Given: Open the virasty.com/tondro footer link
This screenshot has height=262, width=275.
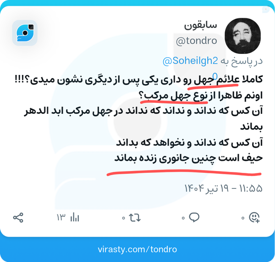Looking at the screenshot, I should point(137,249).
